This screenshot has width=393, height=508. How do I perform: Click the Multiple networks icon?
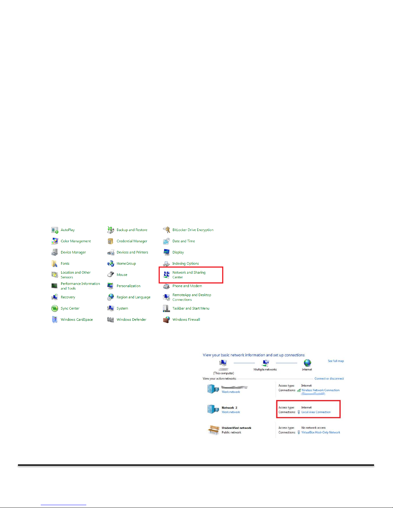tap(265, 363)
